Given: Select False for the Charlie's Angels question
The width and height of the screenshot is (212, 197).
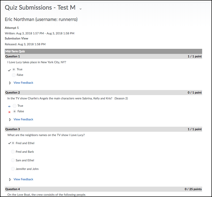Looking at the screenshot, I should tap(15, 111).
